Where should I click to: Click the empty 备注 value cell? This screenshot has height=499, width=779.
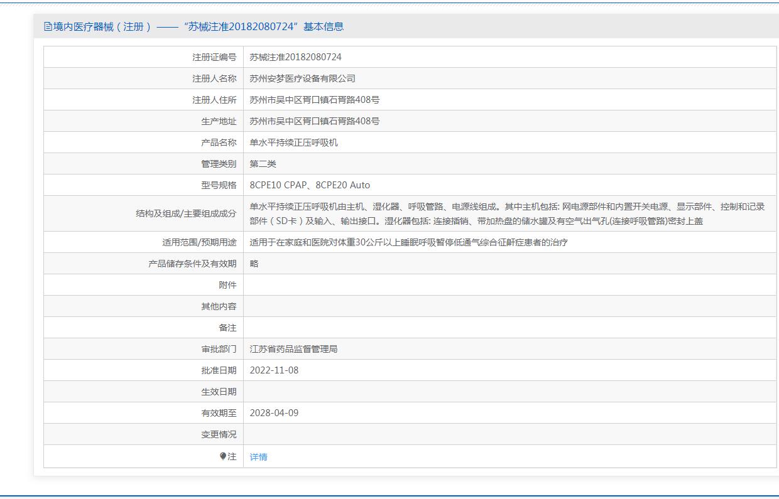(x=509, y=328)
